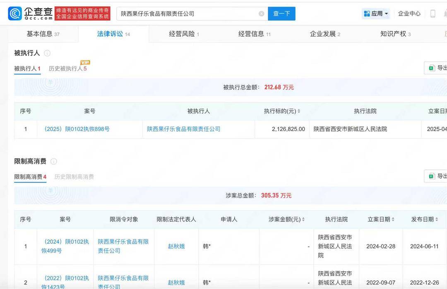This screenshot has width=447, height=289.
Task: Sort by 执行标的(元) column arrows
Action: coord(299,111)
